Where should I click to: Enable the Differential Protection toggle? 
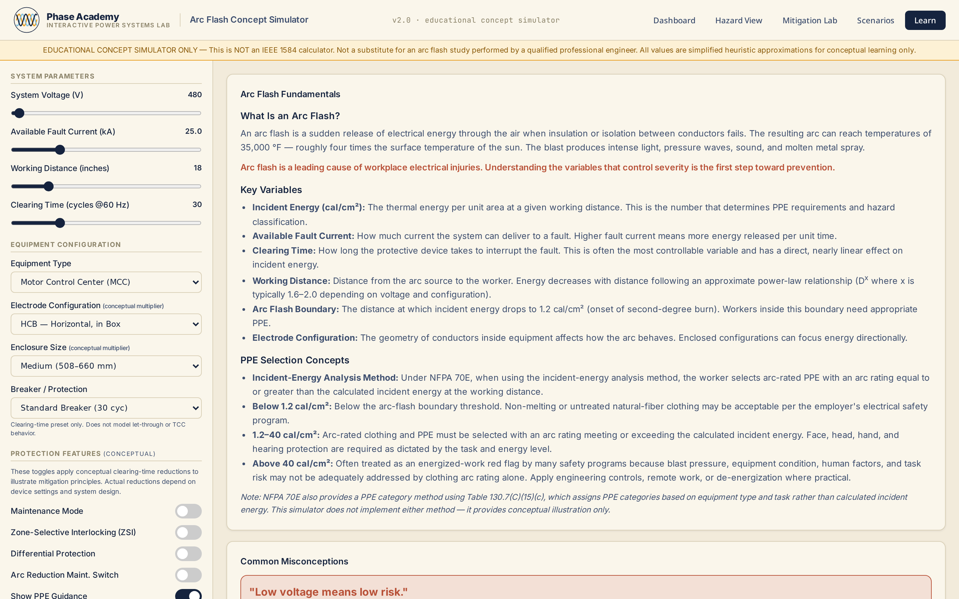pyautogui.click(x=188, y=554)
